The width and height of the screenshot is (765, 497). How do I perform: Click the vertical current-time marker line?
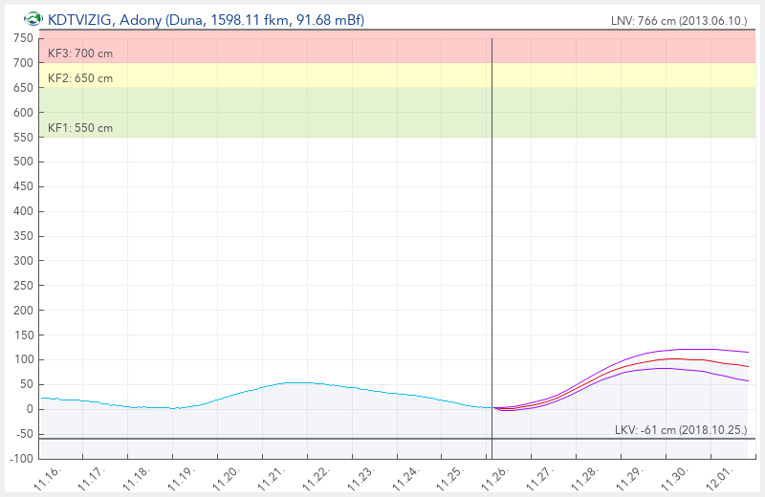coord(492,239)
